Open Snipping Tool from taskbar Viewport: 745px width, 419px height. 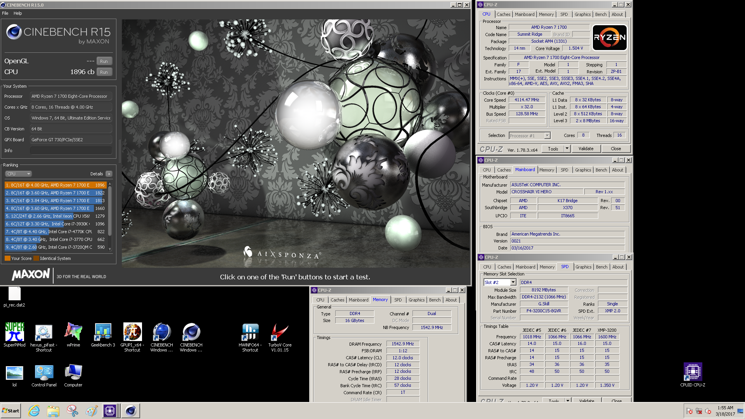click(x=72, y=410)
